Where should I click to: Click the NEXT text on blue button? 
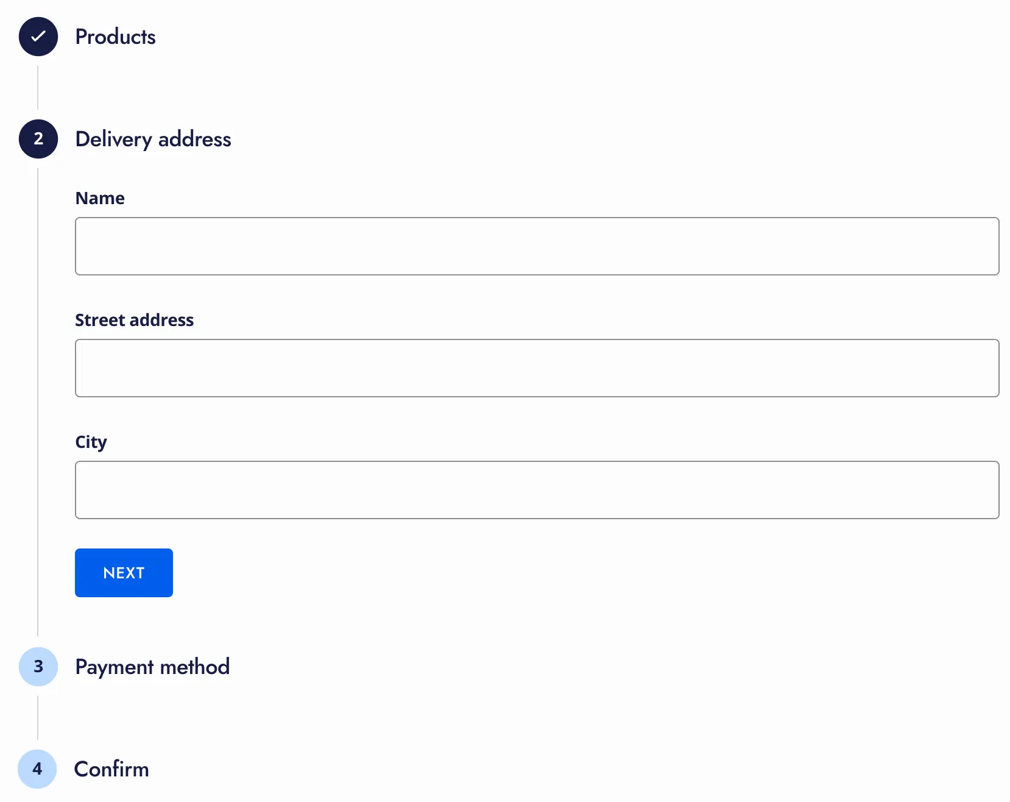pos(124,573)
